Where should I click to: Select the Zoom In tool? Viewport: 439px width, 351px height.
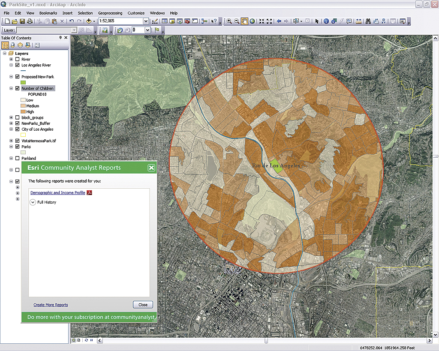click(x=229, y=21)
